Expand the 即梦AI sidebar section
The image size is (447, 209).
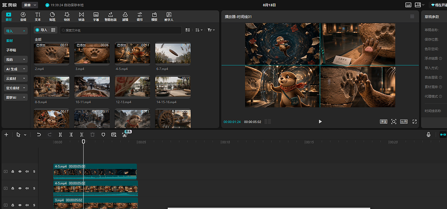pyautogui.click(x=16, y=97)
